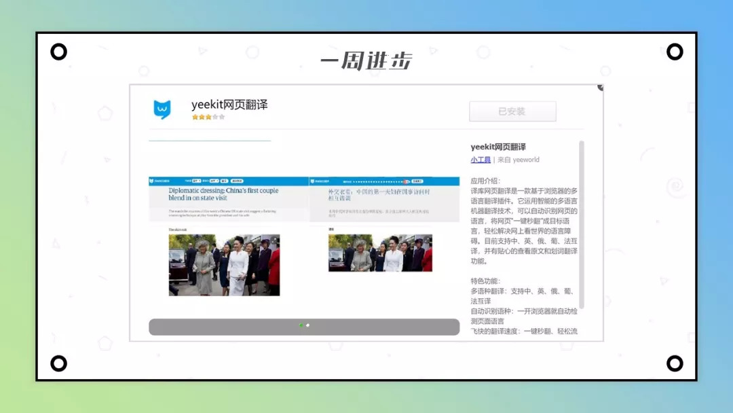Open the English article screenshot thumbnail
This screenshot has width=733, height=413.
[x=229, y=236]
